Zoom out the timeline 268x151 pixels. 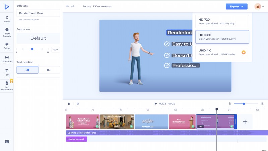230,104
